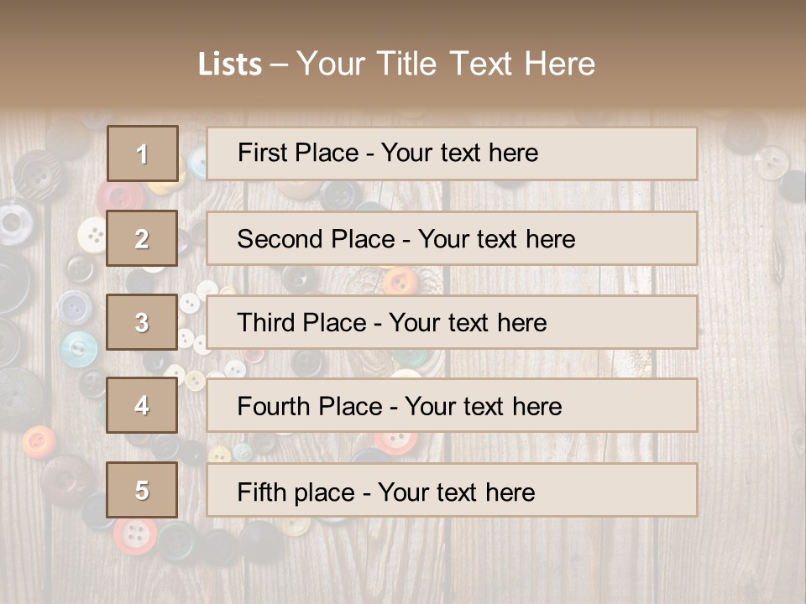Click the number 5 box
The width and height of the screenshot is (806, 604).
pos(142,490)
